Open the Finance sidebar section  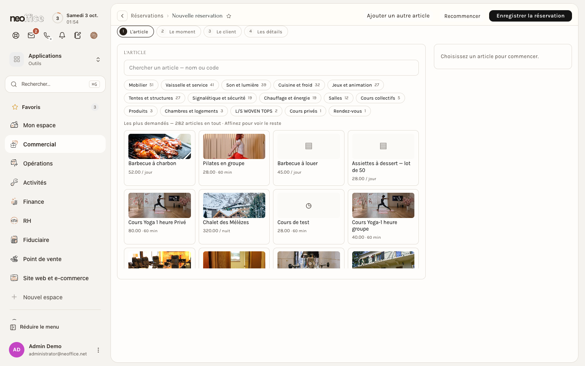(x=55, y=202)
